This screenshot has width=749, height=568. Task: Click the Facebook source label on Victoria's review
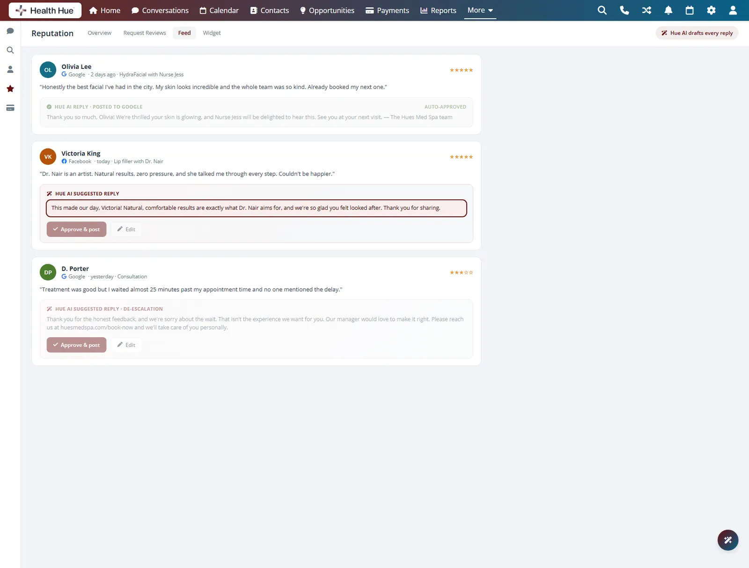tap(76, 161)
